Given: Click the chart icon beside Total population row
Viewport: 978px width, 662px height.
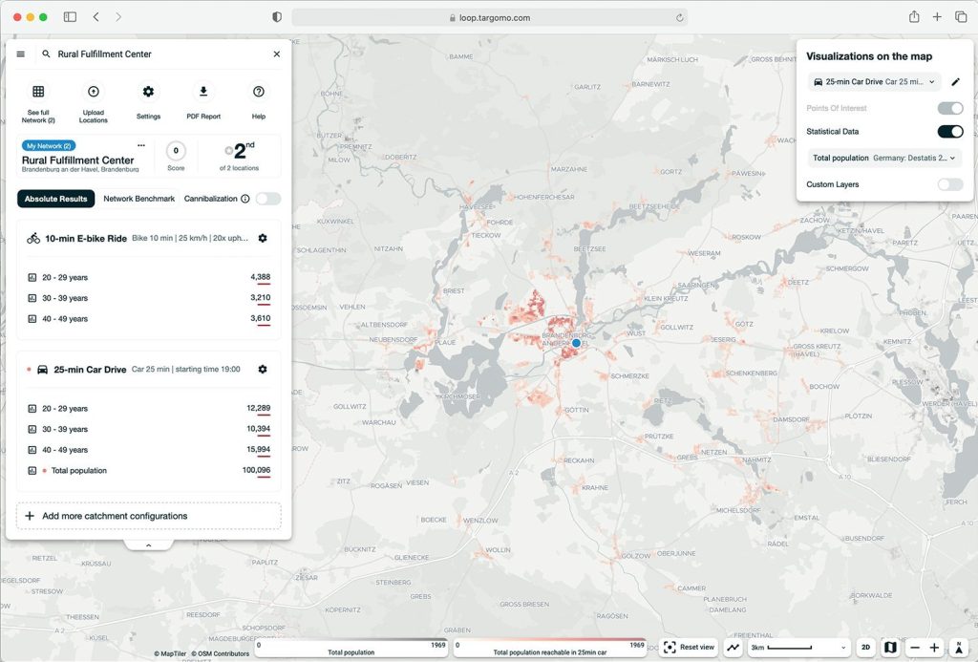Looking at the screenshot, I should pyautogui.click(x=32, y=470).
